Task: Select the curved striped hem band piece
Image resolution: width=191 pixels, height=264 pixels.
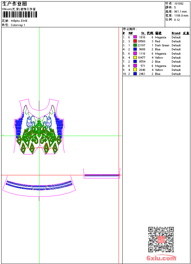Action: point(39,188)
